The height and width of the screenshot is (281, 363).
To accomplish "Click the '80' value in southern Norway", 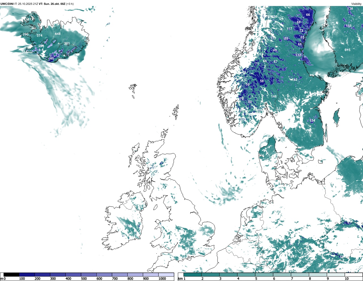I will pyautogui.click(x=250, y=102).
